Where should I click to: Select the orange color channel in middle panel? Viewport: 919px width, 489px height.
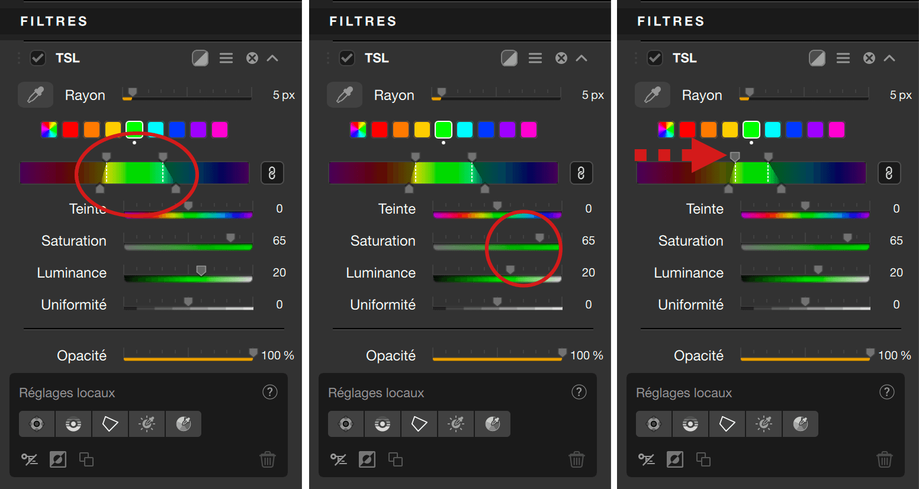(401, 130)
